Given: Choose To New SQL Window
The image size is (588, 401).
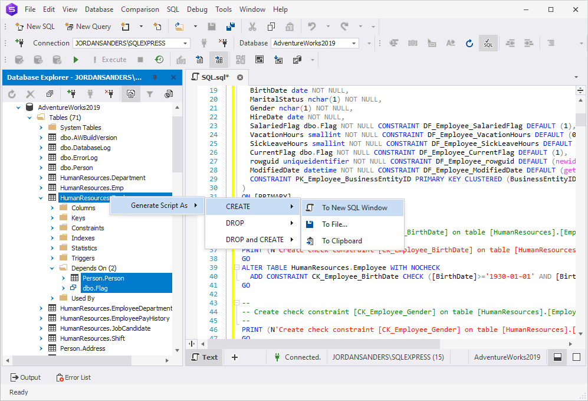Looking at the screenshot, I should coord(353,208).
